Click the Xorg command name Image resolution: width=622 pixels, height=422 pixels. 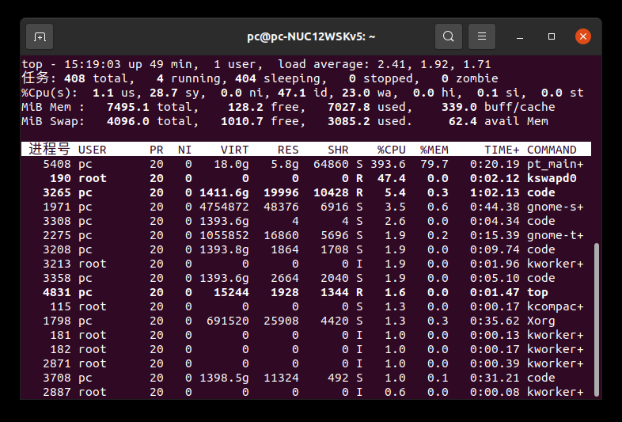coord(541,321)
